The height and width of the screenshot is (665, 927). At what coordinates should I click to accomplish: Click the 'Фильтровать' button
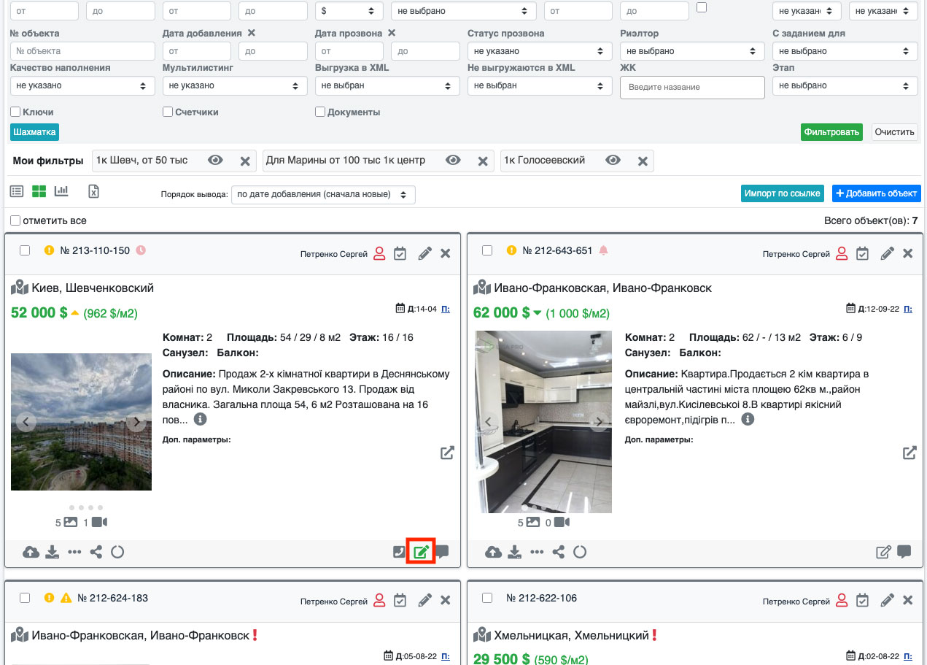[x=831, y=132]
